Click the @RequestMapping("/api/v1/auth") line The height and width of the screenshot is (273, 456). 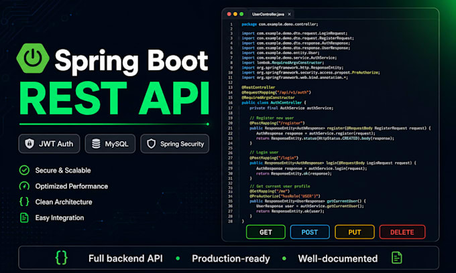pos(276,92)
